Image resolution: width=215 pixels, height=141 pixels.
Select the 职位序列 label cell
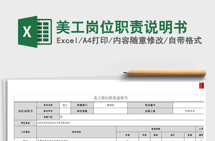[x=48, y=111]
